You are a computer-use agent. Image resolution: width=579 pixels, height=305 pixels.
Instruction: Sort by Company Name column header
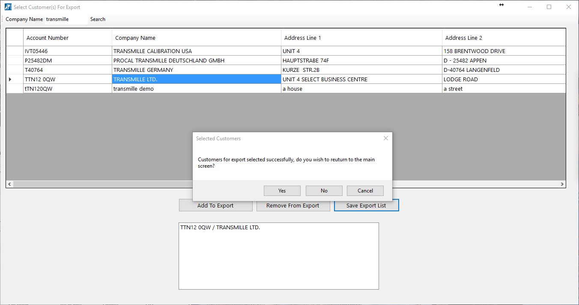[197, 38]
